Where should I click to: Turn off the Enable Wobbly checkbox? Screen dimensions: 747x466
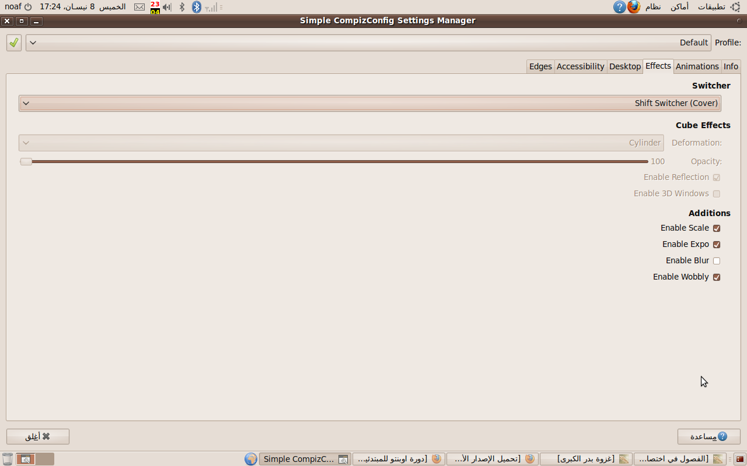click(x=717, y=277)
